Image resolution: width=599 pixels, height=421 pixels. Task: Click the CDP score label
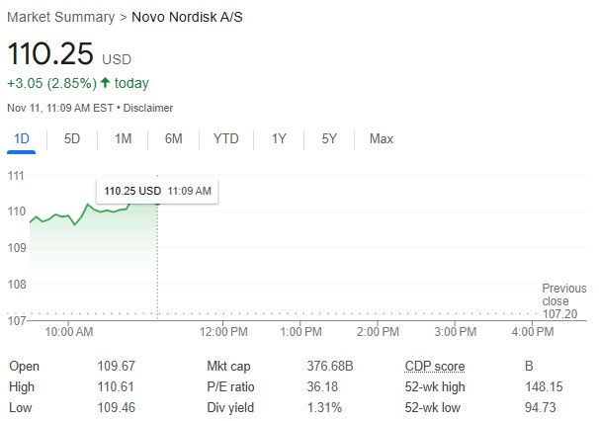[x=435, y=366]
